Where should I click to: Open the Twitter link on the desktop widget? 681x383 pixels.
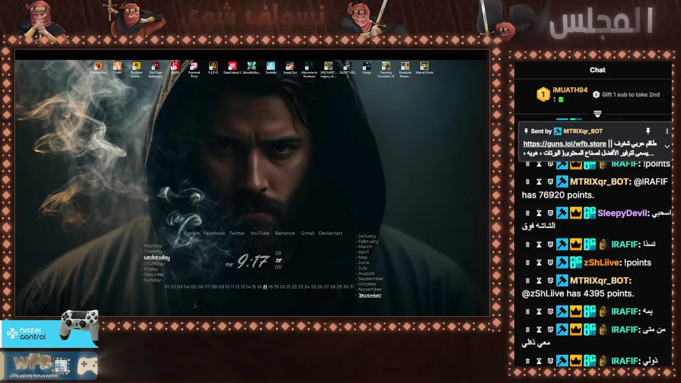point(237,233)
